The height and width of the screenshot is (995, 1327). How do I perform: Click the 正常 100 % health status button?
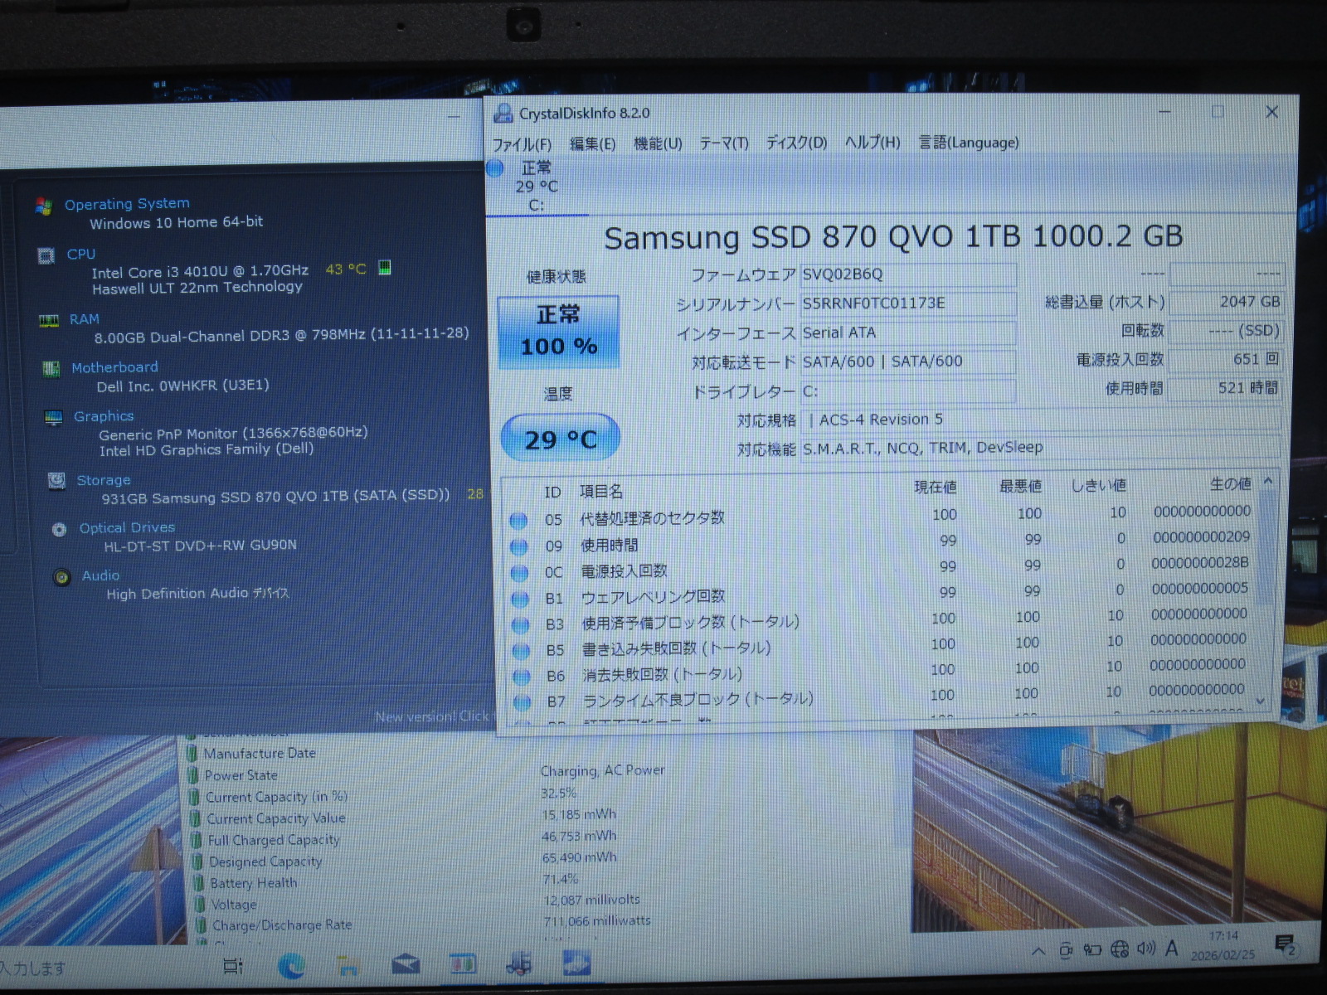click(x=558, y=332)
